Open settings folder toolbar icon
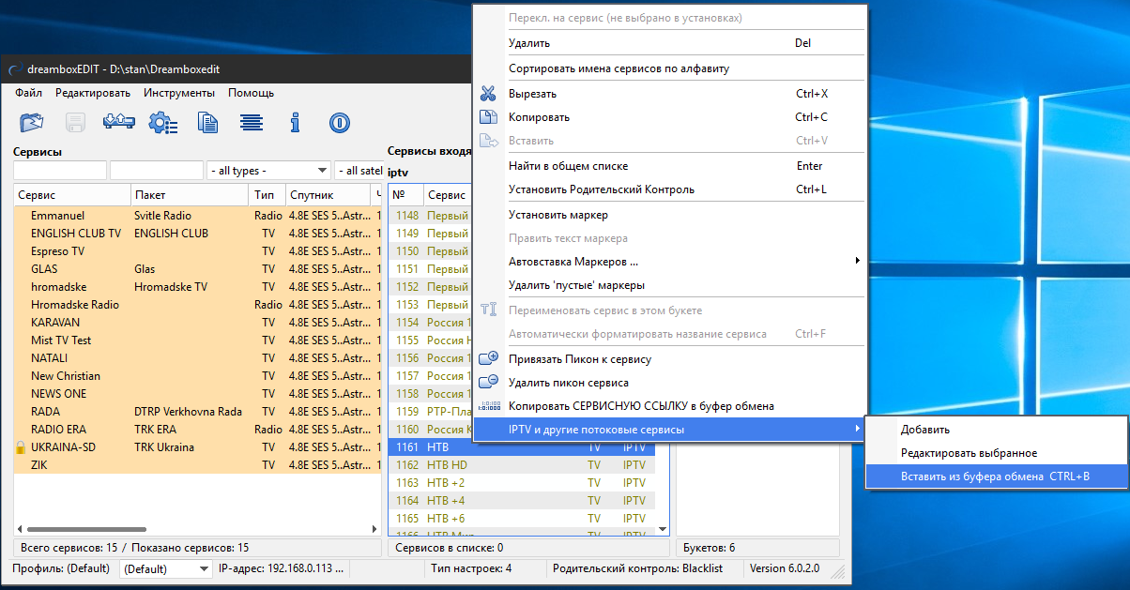 coord(32,122)
